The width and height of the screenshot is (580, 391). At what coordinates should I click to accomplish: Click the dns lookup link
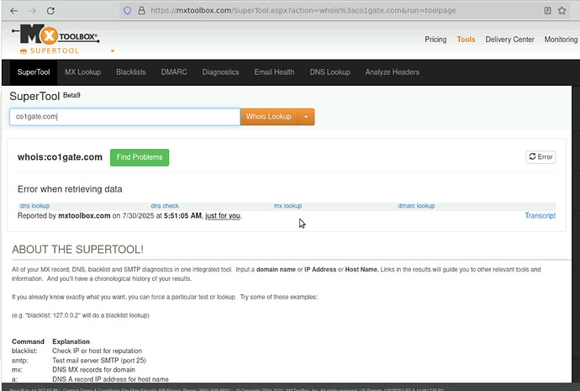pos(34,206)
